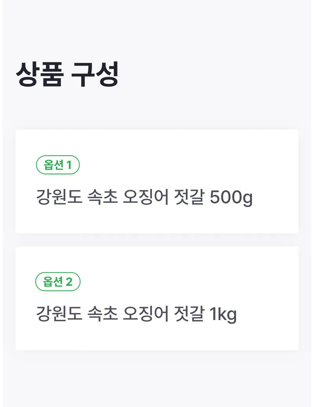Click 오징어 in the 옵션 1 product name

pos(146,197)
